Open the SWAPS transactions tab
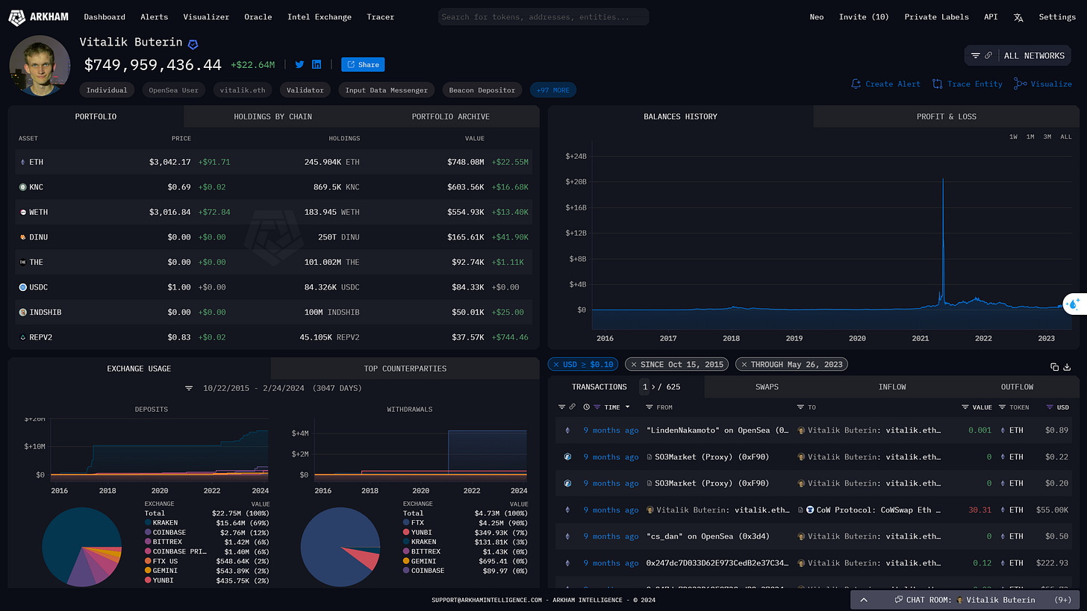Viewport: 1087px width, 611px height. coord(767,387)
